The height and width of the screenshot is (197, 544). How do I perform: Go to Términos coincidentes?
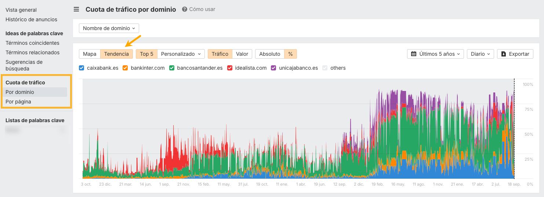coord(32,43)
